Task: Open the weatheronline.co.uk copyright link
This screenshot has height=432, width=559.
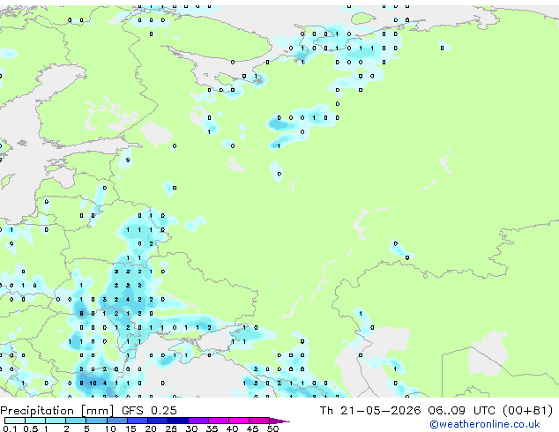Action: point(485,424)
